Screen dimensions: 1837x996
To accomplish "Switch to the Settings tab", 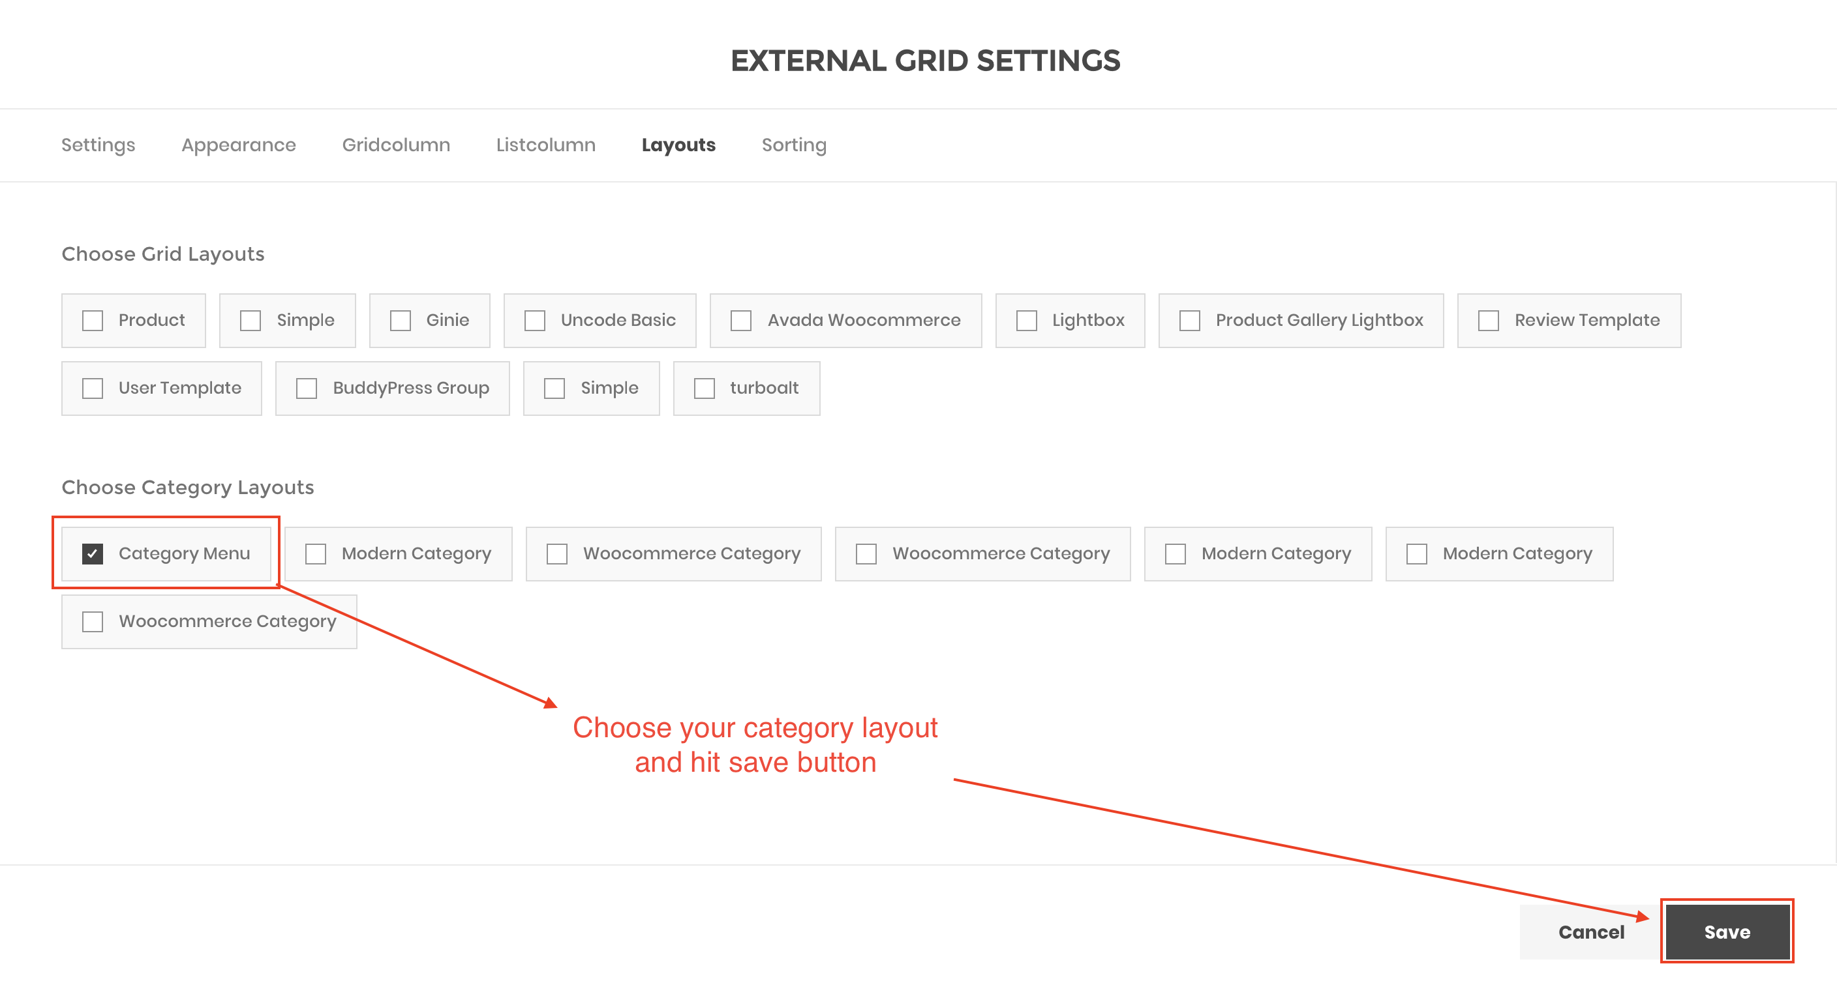I will [98, 145].
